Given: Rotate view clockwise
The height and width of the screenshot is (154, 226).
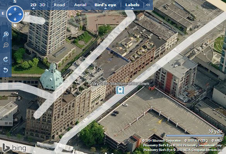Looking at the screenshot, I should (x=6, y=59).
